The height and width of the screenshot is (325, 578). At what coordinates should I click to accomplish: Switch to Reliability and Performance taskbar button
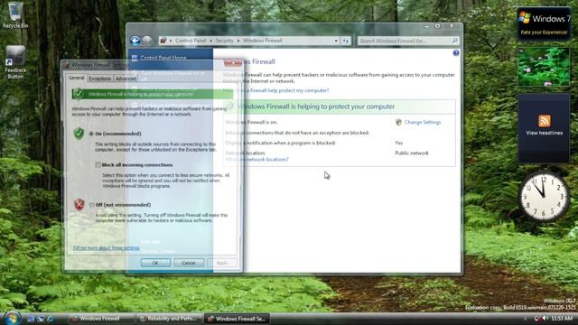169,319
